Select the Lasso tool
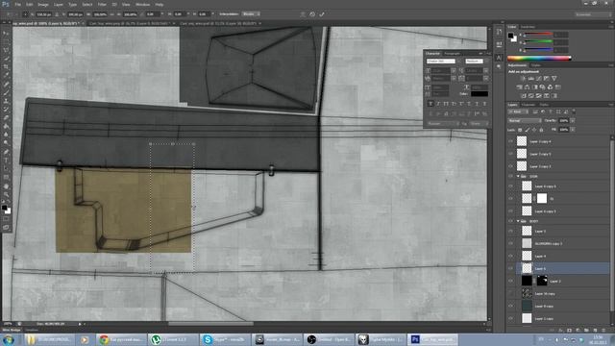This screenshot has height=346, width=615. (x=6, y=50)
